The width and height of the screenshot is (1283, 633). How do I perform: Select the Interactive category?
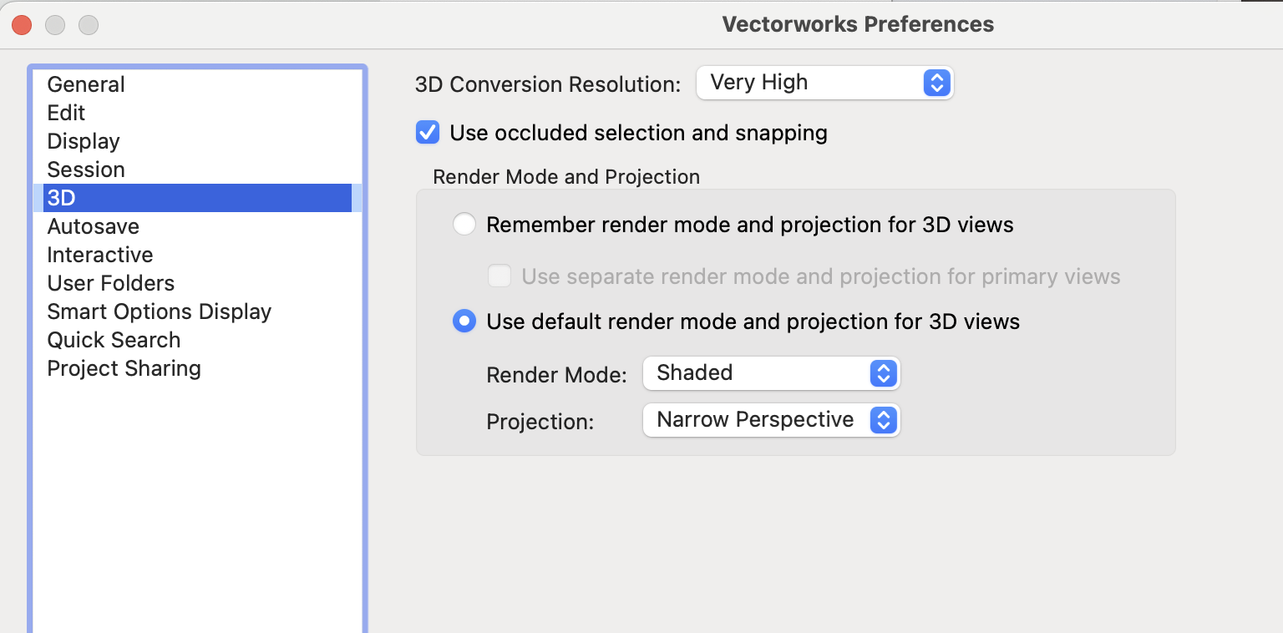pyautogui.click(x=100, y=255)
